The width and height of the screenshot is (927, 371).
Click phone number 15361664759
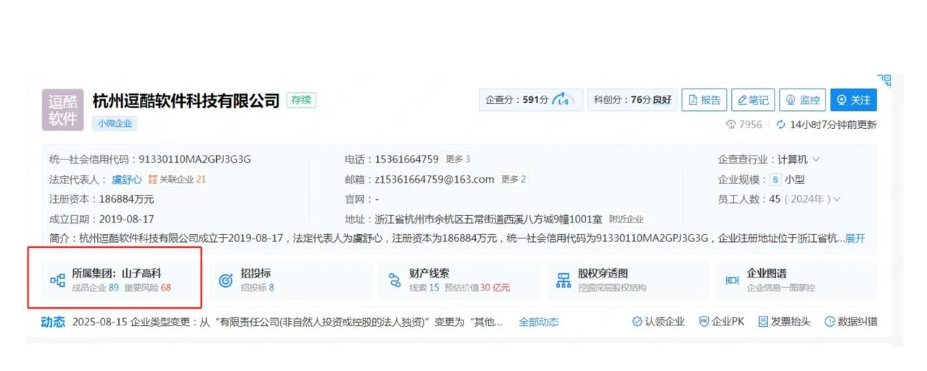(x=406, y=159)
